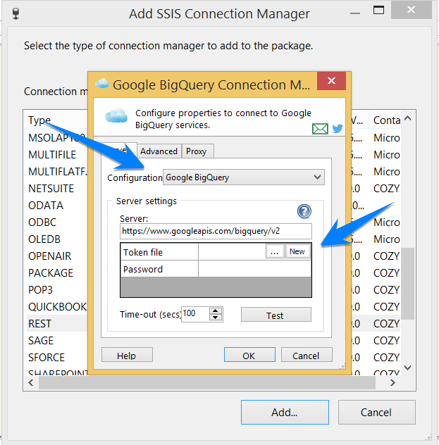Decrease the time-out with down arrow
Viewport: 439px width, 445px height.
216,318
